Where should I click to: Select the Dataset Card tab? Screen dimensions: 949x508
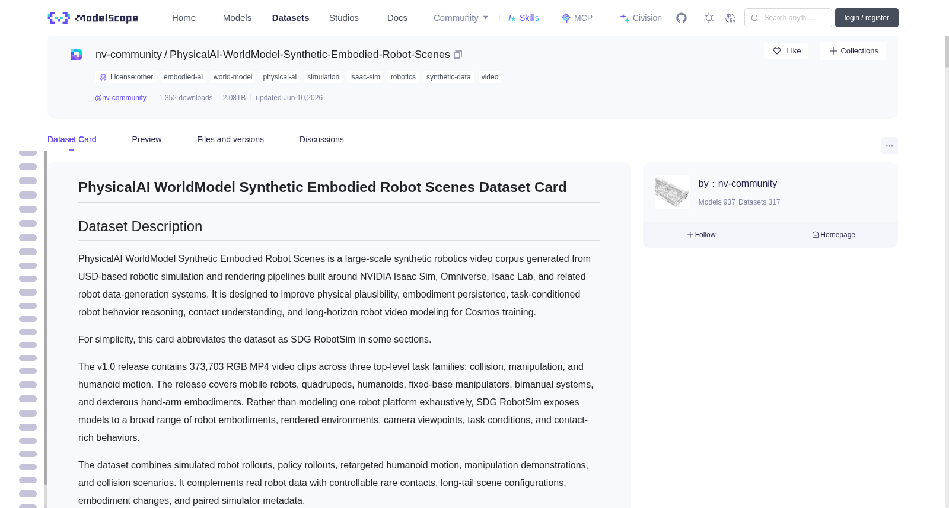[72, 139]
